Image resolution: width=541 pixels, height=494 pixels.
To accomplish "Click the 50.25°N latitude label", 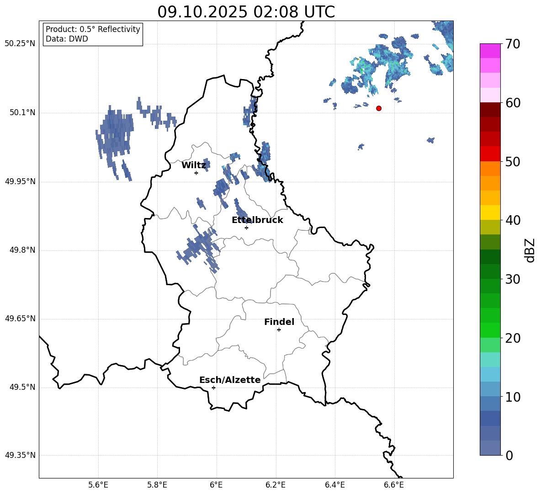I will [x=20, y=44].
